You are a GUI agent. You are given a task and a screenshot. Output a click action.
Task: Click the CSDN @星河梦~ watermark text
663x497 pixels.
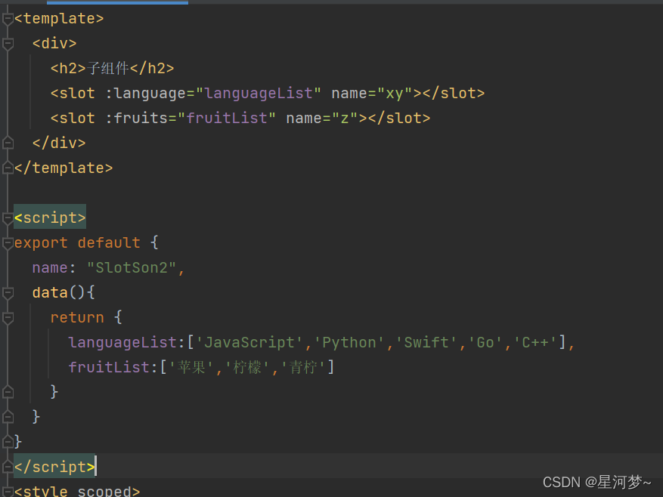click(x=596, y=482)
